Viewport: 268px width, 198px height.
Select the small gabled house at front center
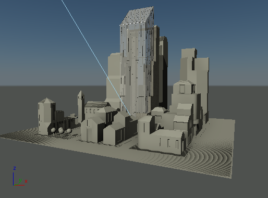tap(114, 134)
